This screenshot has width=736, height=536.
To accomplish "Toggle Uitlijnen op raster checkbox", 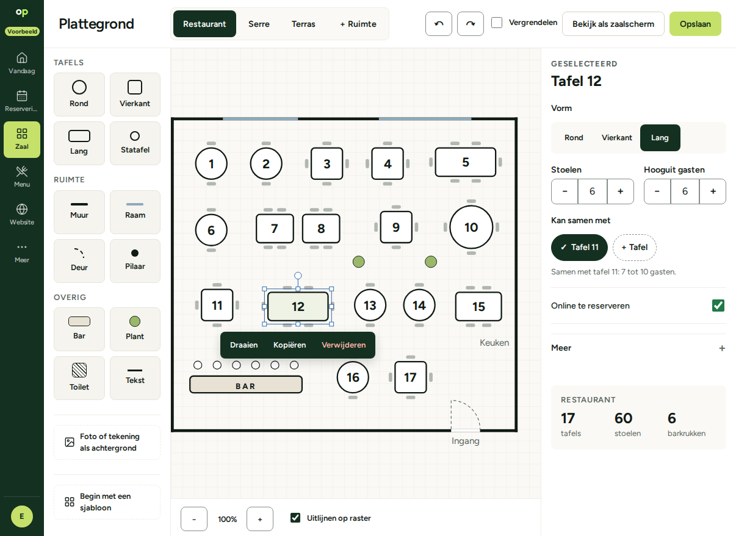I will click(x=295, y=518).
